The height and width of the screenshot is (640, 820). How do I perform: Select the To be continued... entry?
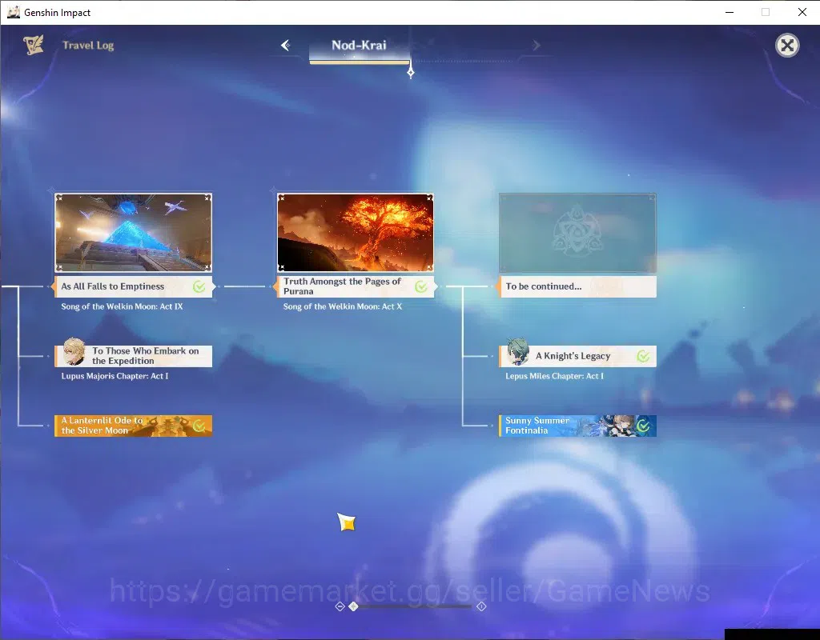pyautogui.click(x=577, y=286)
